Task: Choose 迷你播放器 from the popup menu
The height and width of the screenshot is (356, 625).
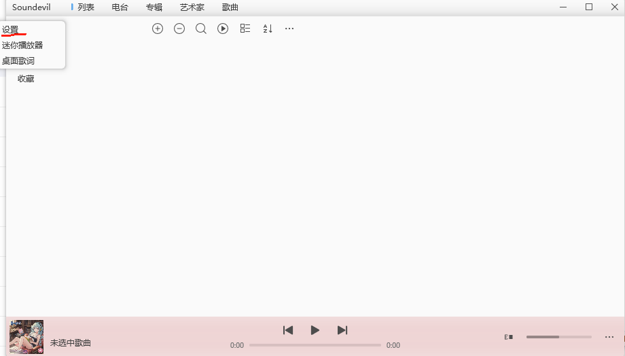Action: click(22, 45)
